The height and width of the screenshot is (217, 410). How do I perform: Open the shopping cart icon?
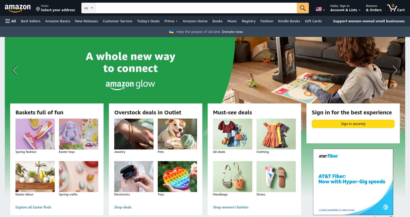pyautogui.click(x=396, y=8)
